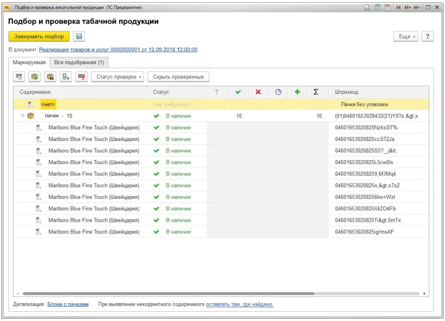Click the barcode scan toolbar icon

(x=19, y=76)
